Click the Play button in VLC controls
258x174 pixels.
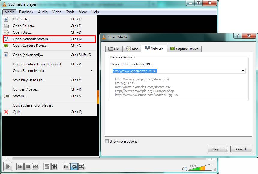coord(7,166)
